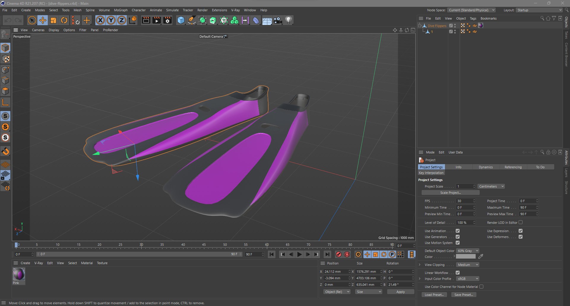Toggle X axis lock

pyautogui.click(x=100, y=20)
